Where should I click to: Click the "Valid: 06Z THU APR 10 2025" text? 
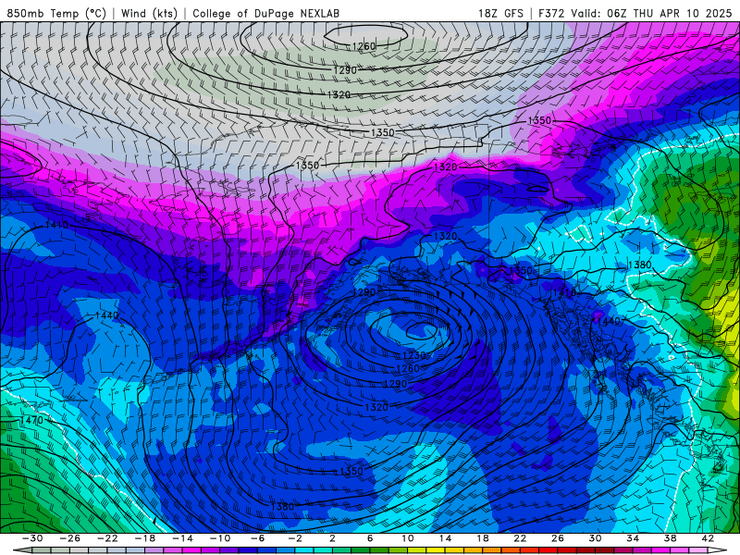click(x=651, y=13)
